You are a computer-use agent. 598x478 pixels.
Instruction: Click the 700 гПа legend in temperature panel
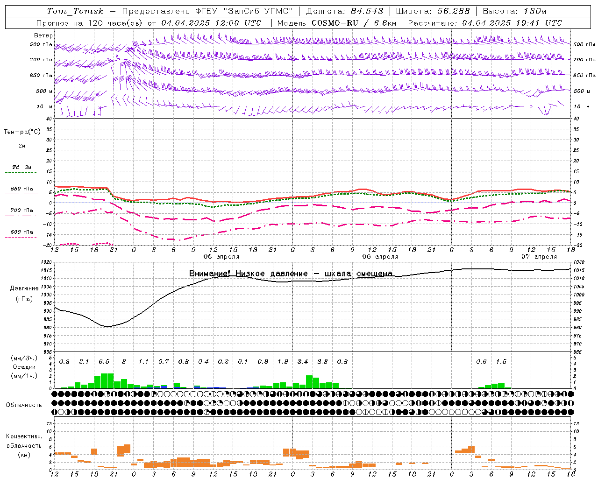pyautogui.click(x=22, y=211)
